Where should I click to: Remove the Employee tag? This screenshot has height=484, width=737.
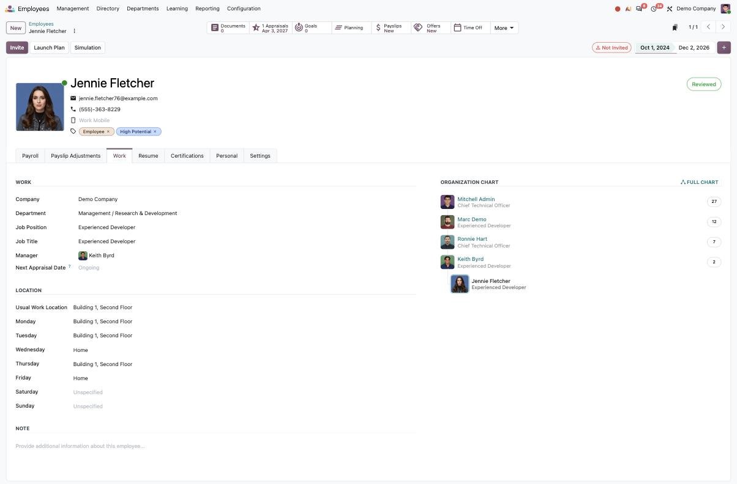click(x=108, y=131)
